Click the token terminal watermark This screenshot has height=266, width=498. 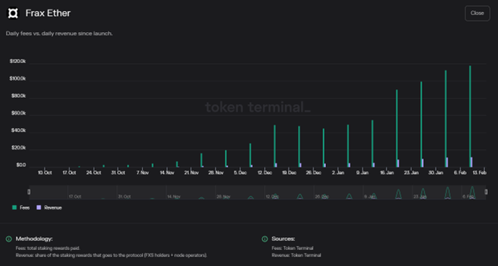pyautogui.click(x=258, y=107)
